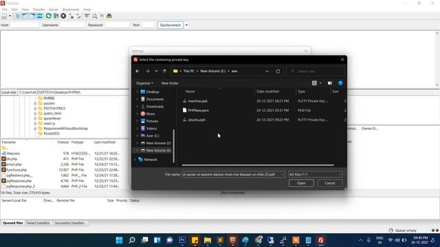This screenshot has width=440, height=247.
Task: Open the Server menu
Action: click(54, 9)
